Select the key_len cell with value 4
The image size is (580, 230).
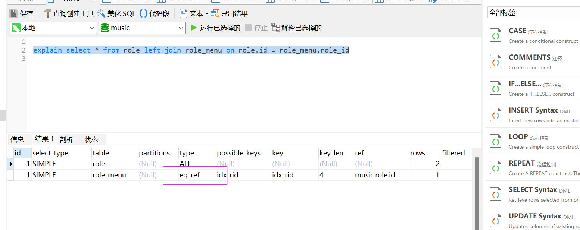336,175
